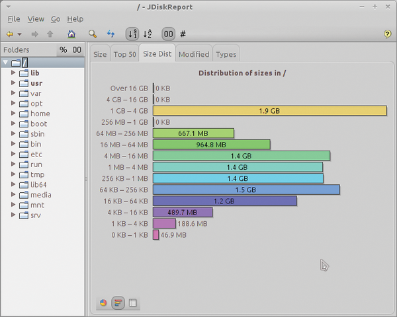Switch to the Size tab
This screenshot has height=317, width=397.
pyautogui.click(x=100, y=54)
